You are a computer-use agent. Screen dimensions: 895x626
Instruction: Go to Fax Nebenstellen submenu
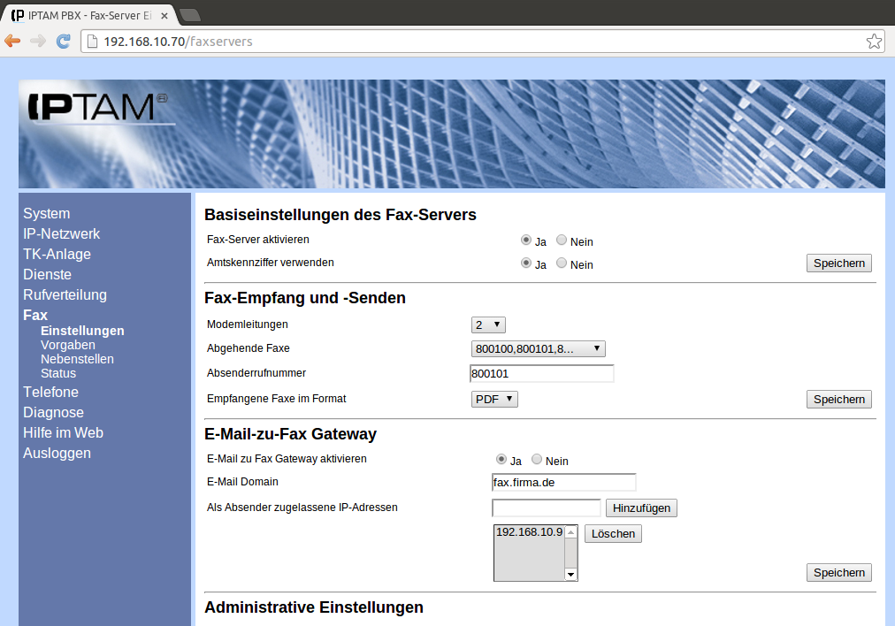click(x=77, y=359)
